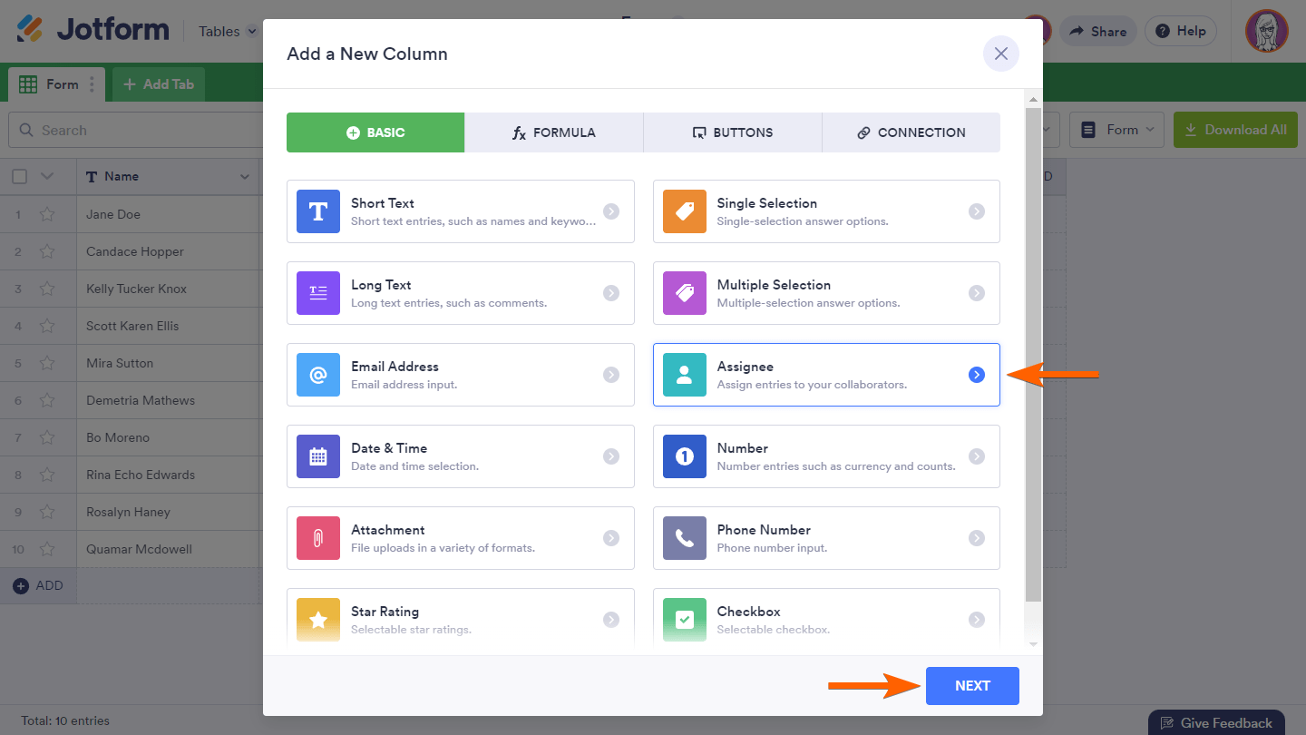Star the Quamar Mcdowell row
1306x735 pixels.
(x=47, y=550)
